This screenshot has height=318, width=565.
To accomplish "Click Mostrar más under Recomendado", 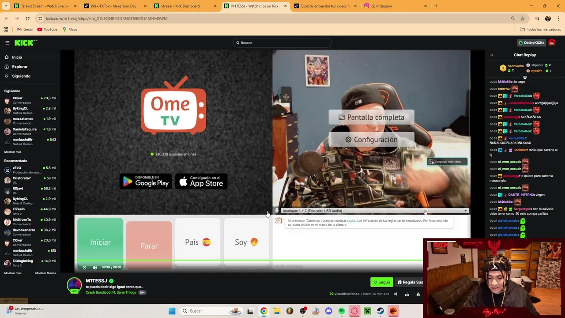I will pos(12,273).
